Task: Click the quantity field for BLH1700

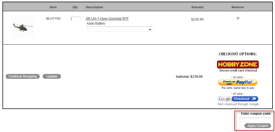Action: coord(75,19)
